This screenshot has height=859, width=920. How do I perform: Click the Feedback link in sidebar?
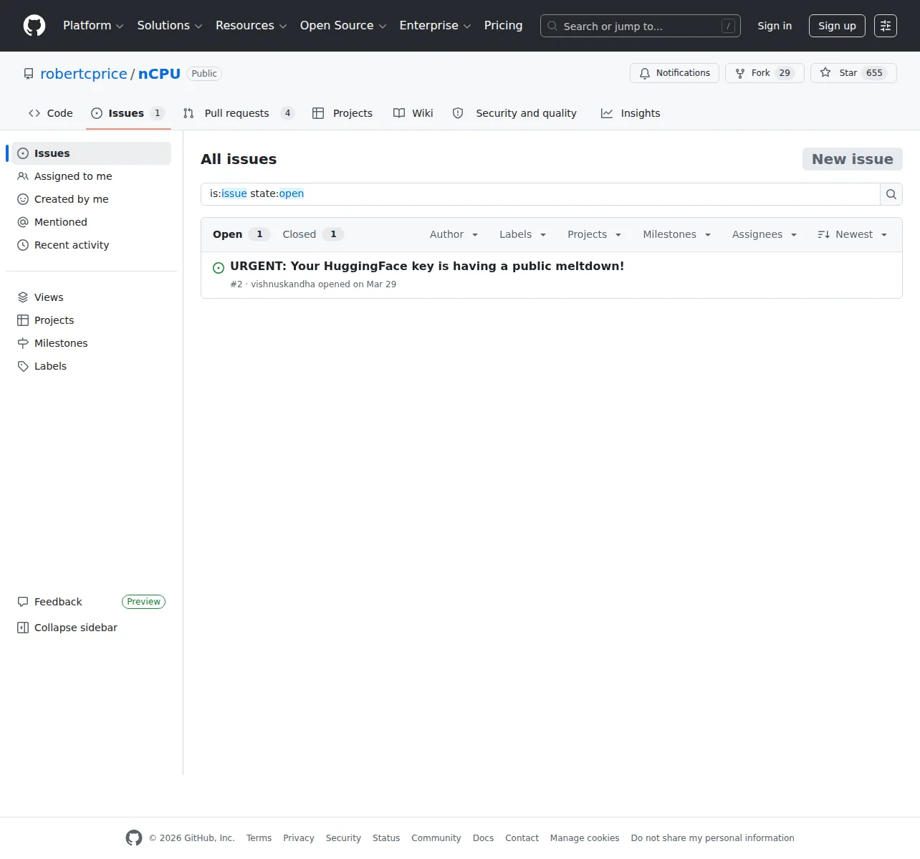tap(58, 602)
